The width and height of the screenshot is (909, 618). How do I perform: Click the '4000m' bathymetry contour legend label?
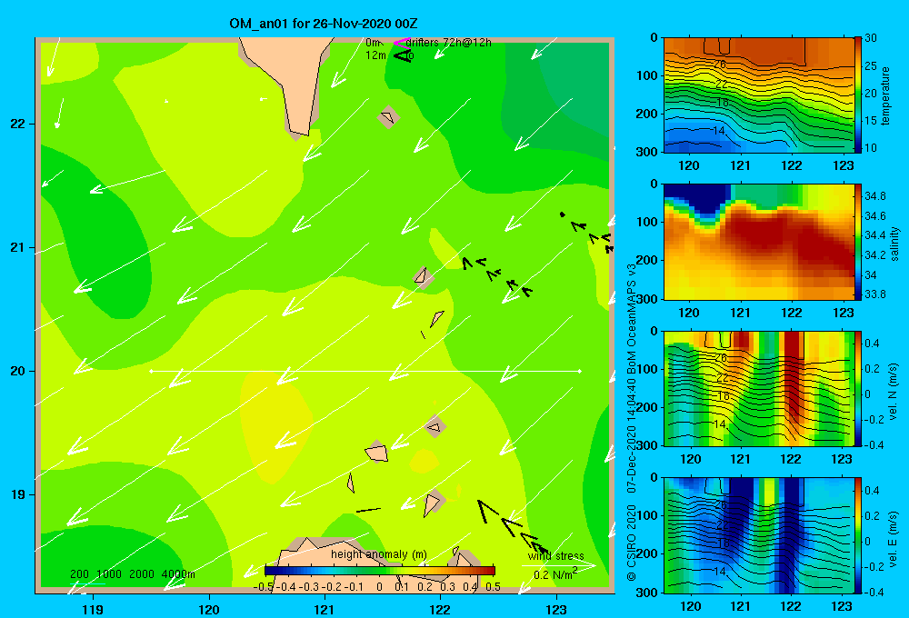[x=178, y=574]
